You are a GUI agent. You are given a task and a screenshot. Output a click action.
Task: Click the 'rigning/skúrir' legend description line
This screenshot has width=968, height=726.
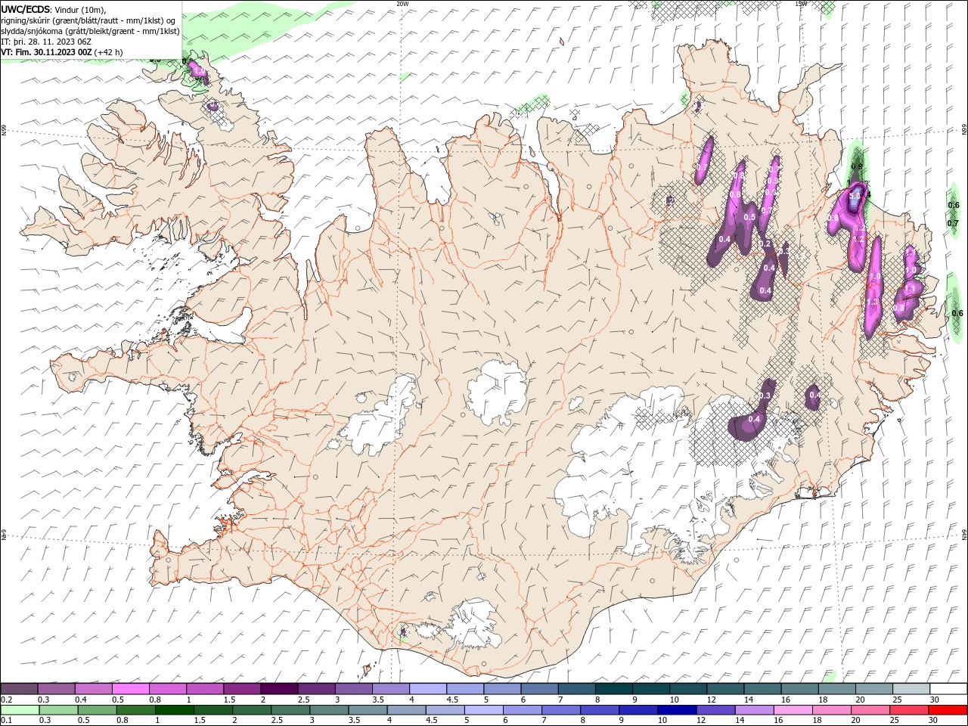click(x=88, y=20)
